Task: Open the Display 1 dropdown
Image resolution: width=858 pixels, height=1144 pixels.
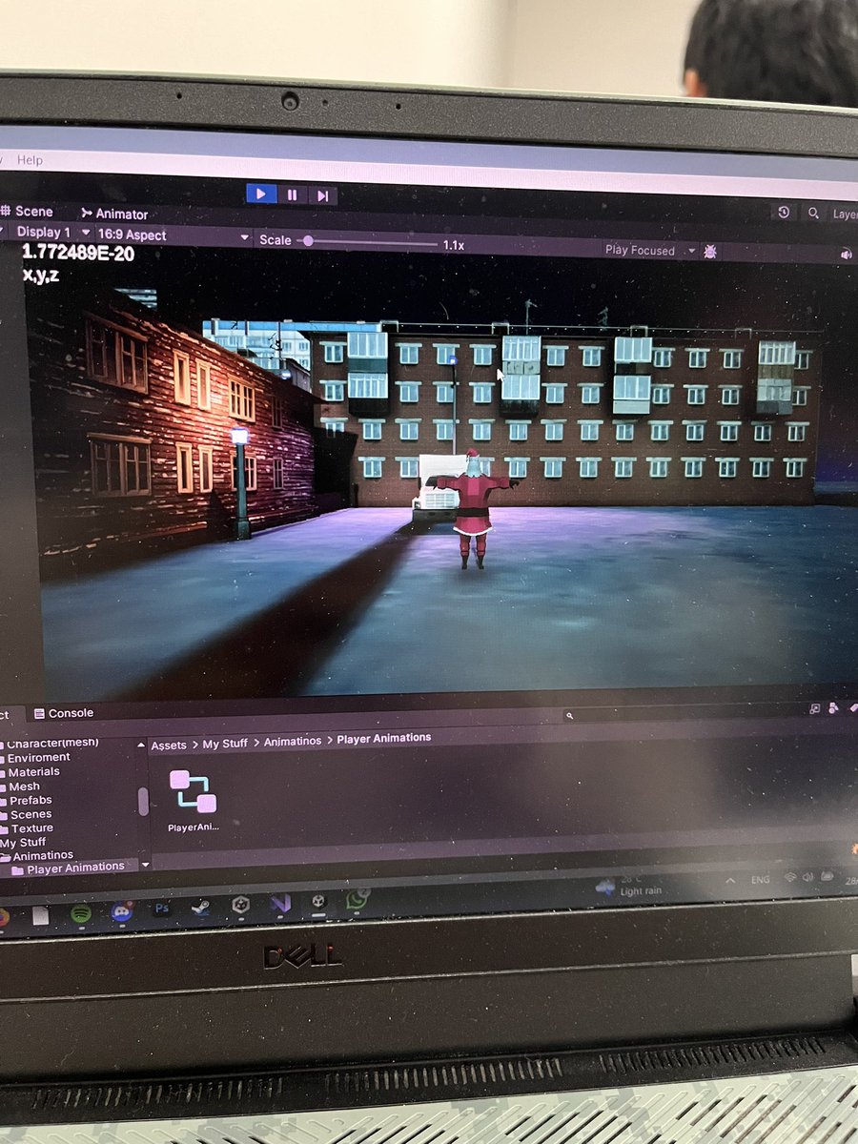Action: (x=52, y=233)
